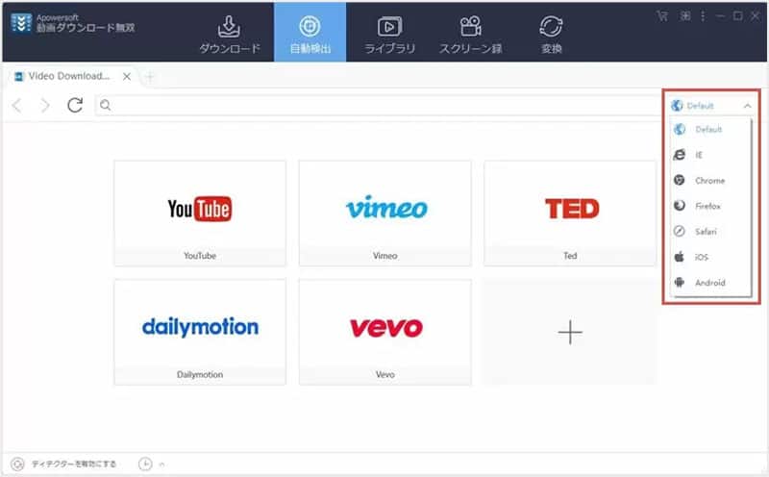This screenshot has width=769, height=477.
Task: Enable the detector toggle at bottom left
Action: (17, 464)
